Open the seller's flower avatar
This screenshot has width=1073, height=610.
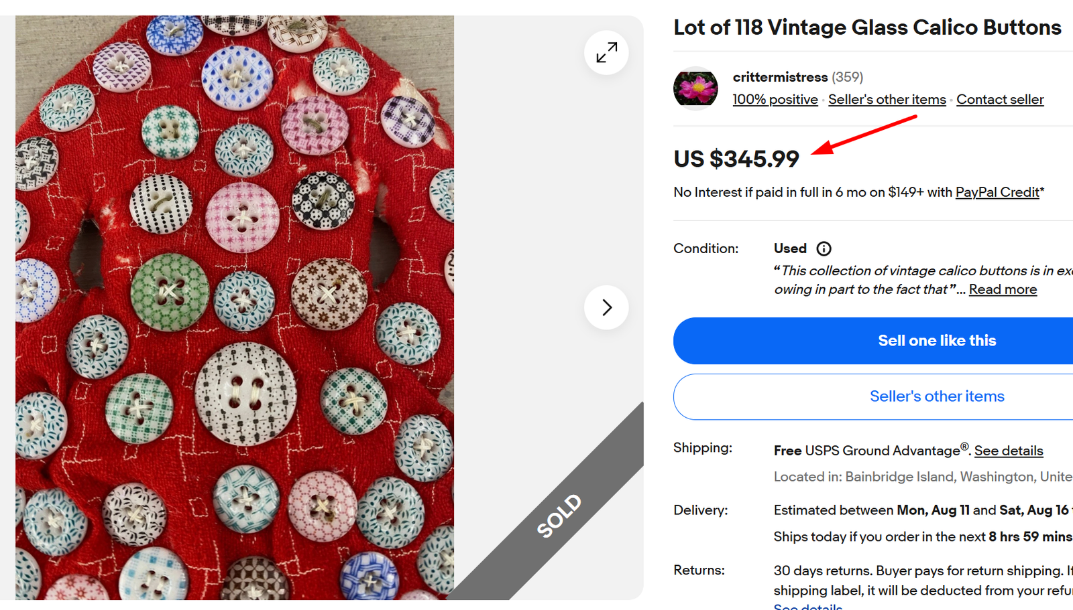[695, 88]
